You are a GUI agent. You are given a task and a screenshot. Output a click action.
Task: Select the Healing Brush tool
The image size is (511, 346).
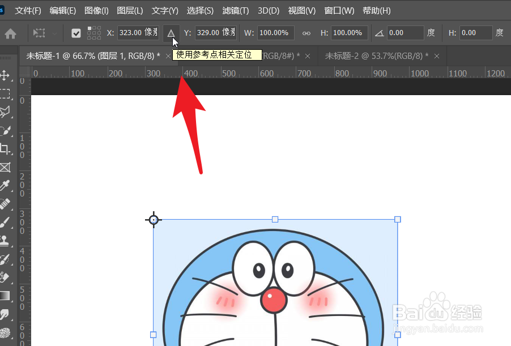click(x=5, y=204)
